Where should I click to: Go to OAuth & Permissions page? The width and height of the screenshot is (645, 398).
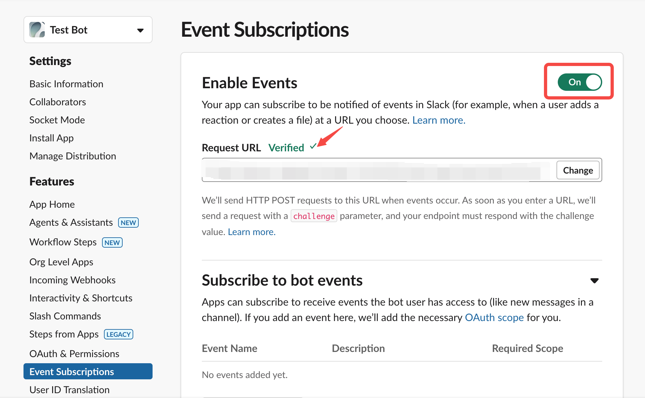[x=74, y=354]
